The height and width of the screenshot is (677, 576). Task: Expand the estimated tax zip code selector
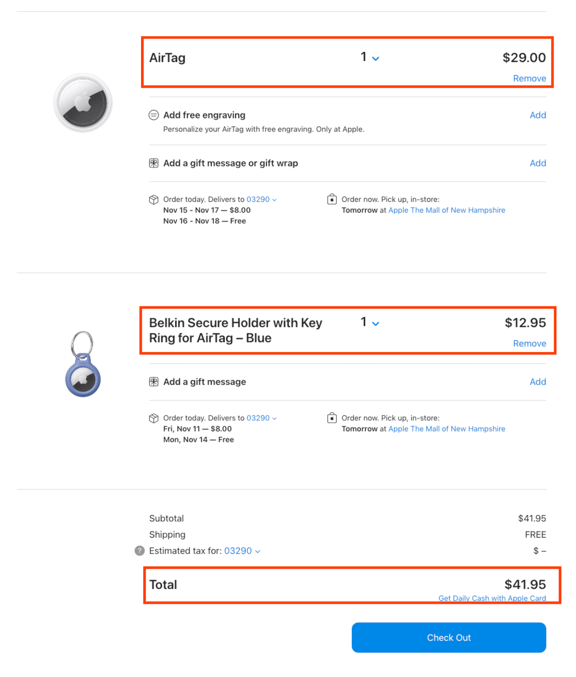pyautogui.click(x=242, y=551)
